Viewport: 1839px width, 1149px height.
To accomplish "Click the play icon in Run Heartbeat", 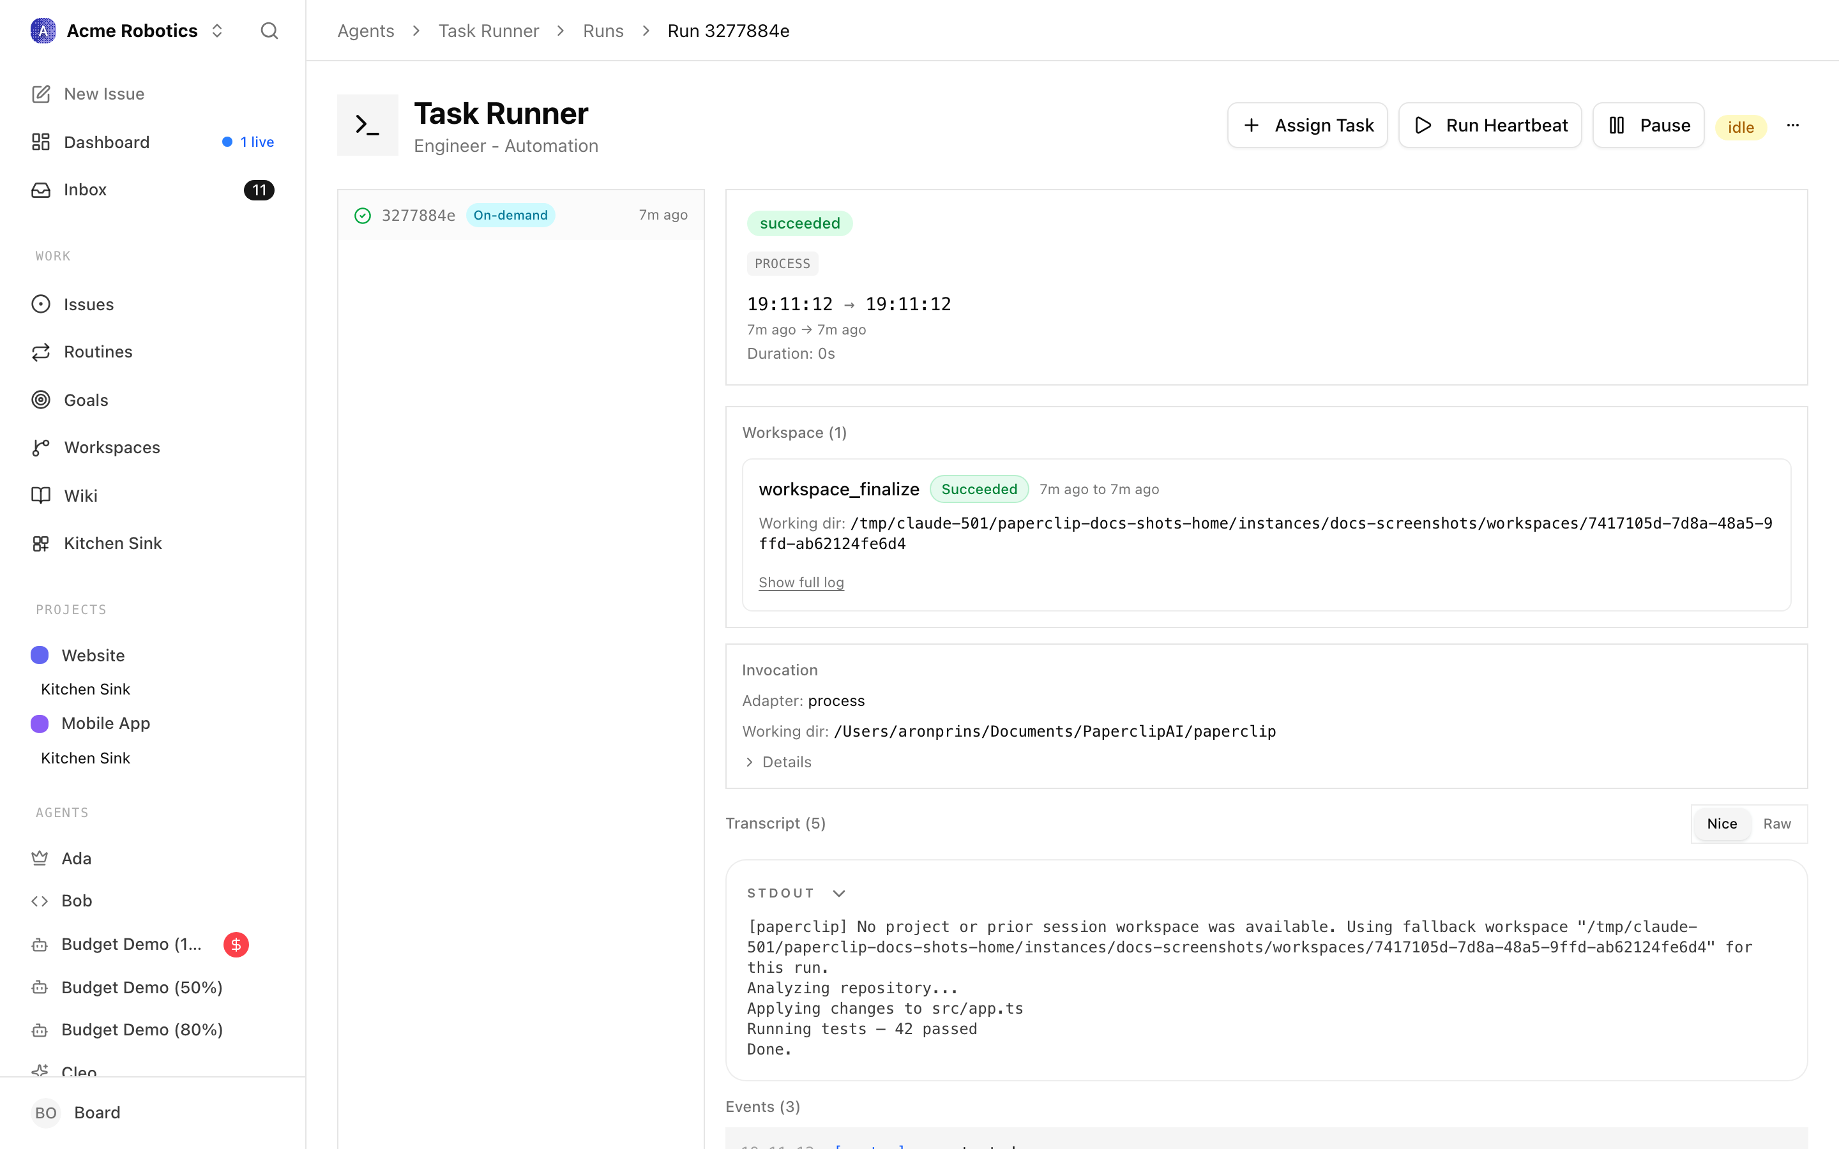I will [x=1423, y=125].
